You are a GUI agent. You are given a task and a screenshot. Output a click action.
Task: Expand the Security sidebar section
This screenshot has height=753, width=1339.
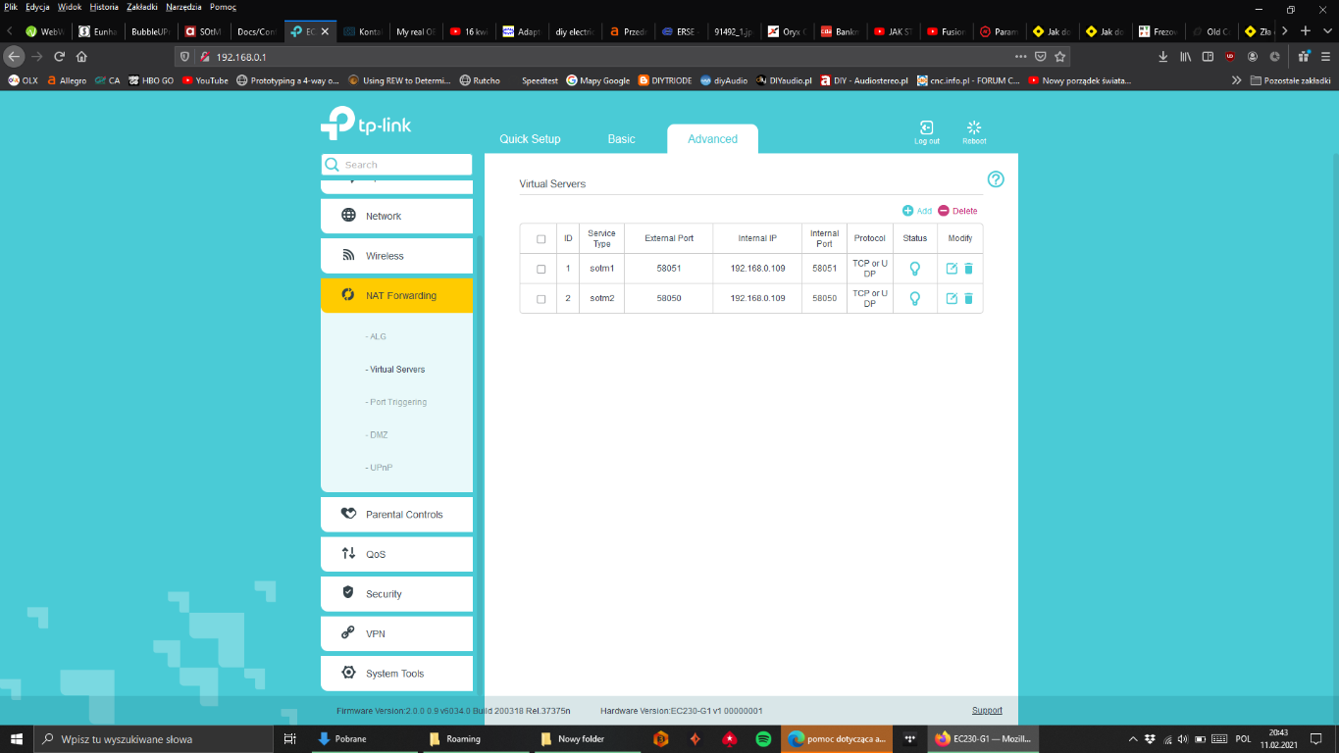(396, 594)
